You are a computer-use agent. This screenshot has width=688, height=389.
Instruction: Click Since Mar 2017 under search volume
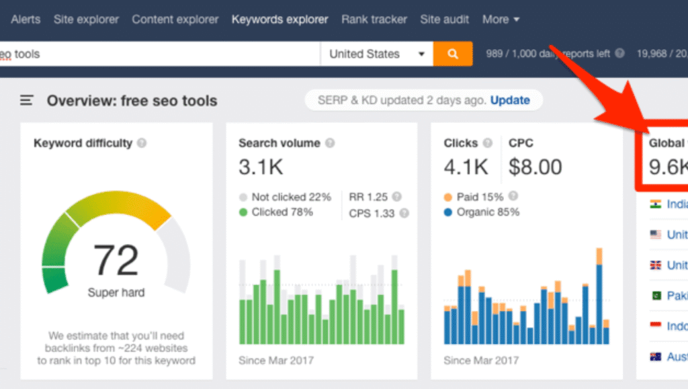click(276, 361)
